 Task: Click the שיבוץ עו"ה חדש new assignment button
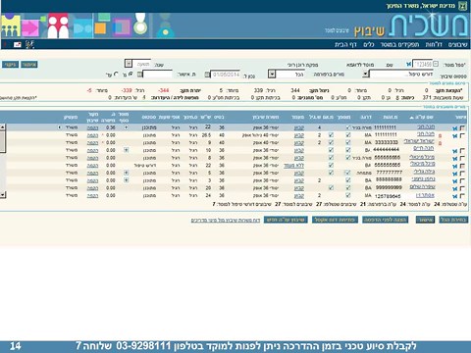(286, 220)
